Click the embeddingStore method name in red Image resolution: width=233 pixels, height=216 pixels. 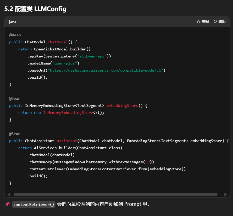coord(122,106)
